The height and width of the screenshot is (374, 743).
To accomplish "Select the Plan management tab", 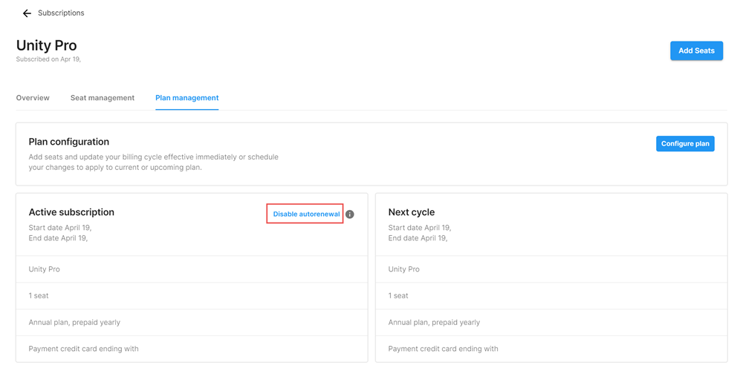I will pyautogui.click(x=187, y=98).
